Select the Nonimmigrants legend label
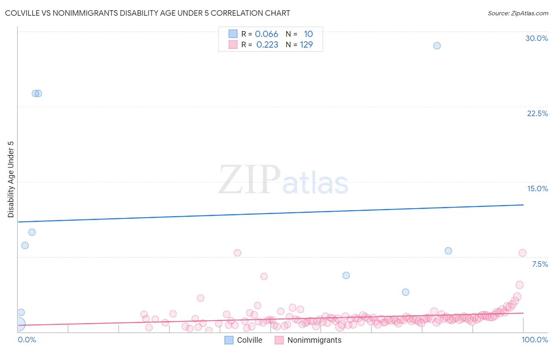Screen dimensions: 553x351 pos(315,340)
